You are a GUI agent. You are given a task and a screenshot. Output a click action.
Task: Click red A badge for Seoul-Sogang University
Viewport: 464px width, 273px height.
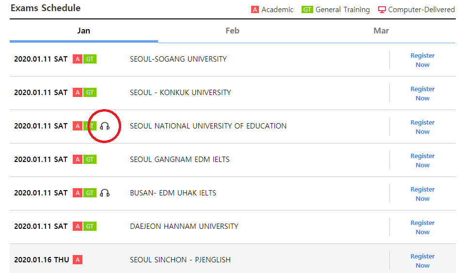(77, 59)
